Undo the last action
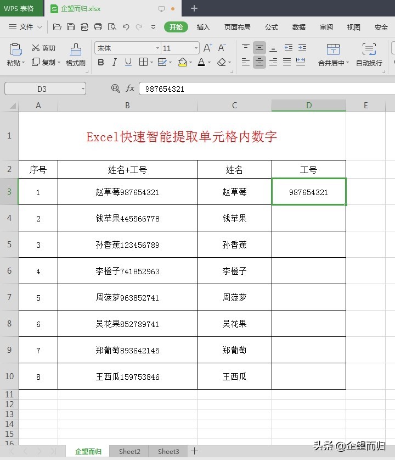 point(126,27)
